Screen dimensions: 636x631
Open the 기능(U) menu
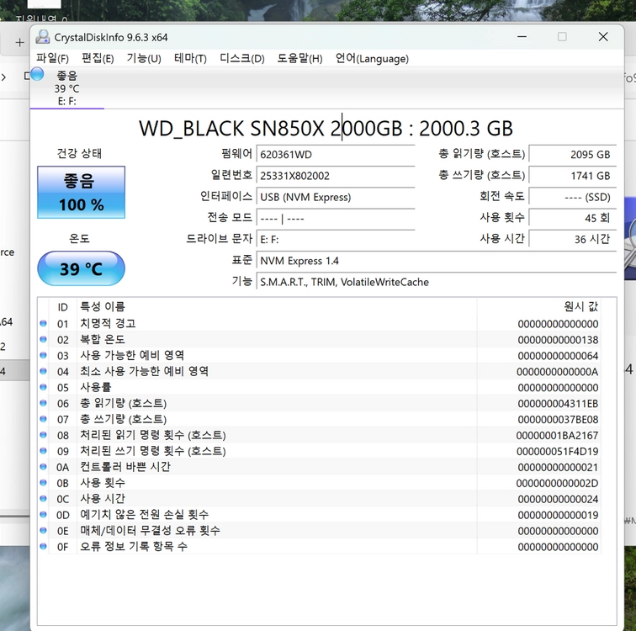(x=144, y=58)
